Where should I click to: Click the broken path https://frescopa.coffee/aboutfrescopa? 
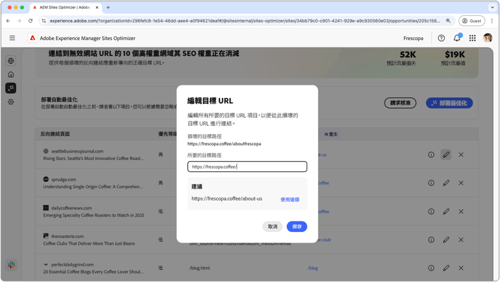[224, 144]
